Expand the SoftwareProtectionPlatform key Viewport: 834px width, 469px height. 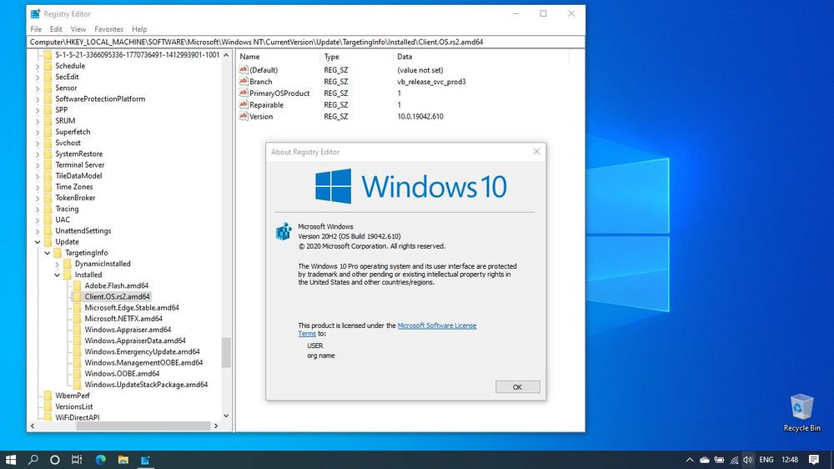(38, 99)
